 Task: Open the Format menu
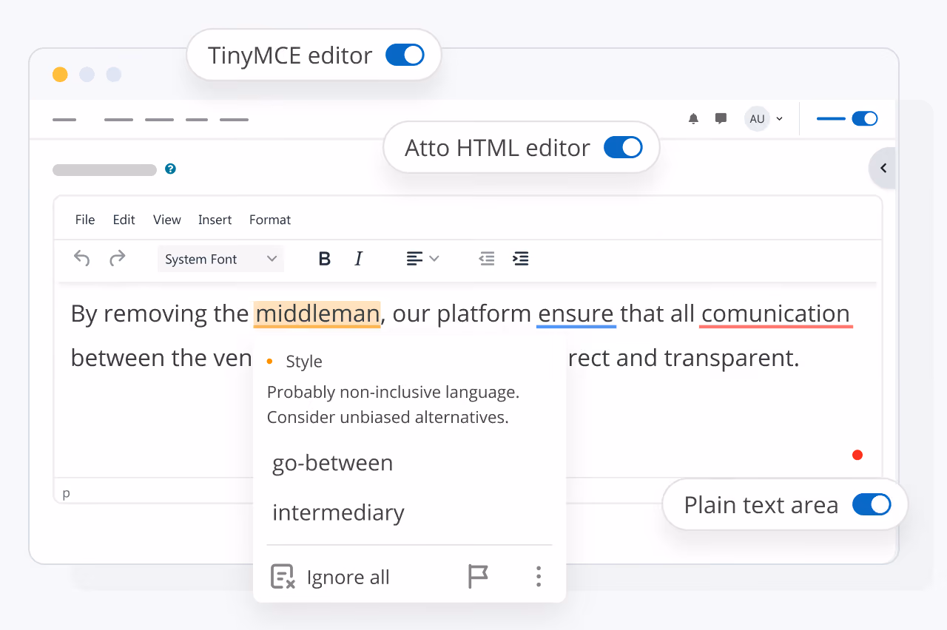[x=270, y=220]
